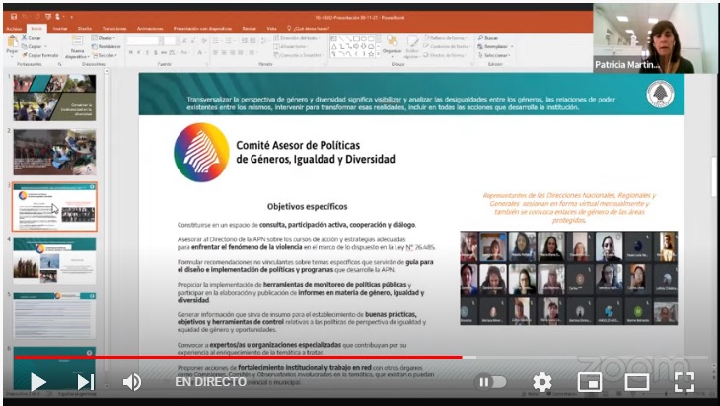This screenshot has height=406, width=720.
Task: Mute the video volume
Action: click(131, 382)
